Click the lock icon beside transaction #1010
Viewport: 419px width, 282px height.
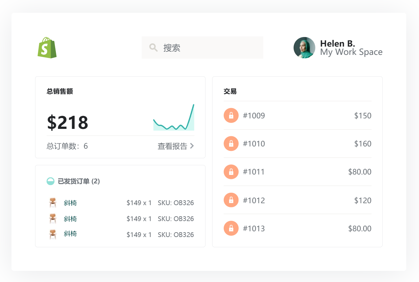click(x=231, y=144)
